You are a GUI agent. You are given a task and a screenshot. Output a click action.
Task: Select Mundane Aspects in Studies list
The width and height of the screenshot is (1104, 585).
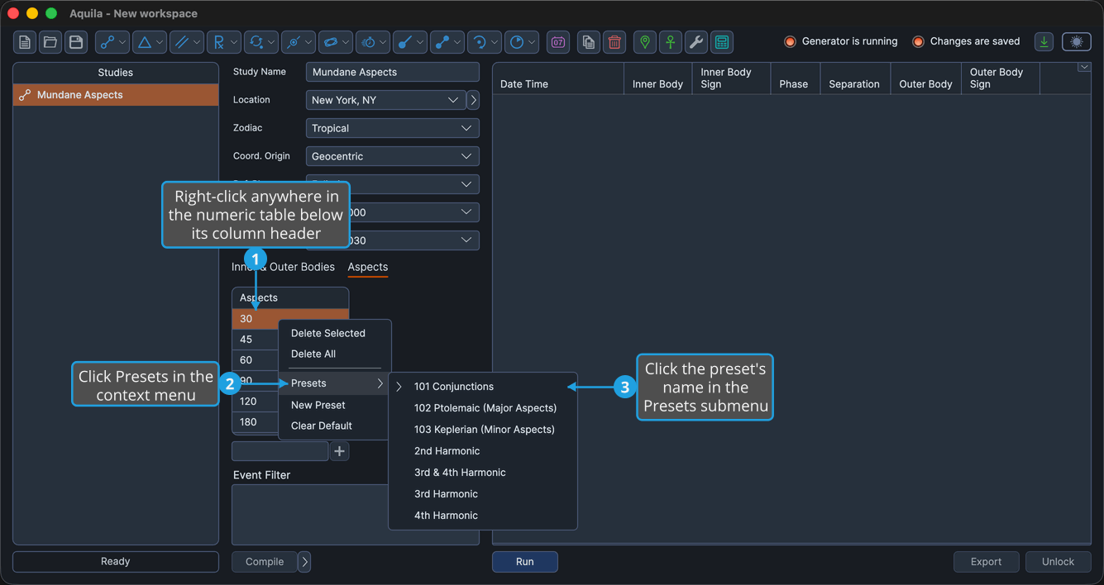click(x=116, y=95)
